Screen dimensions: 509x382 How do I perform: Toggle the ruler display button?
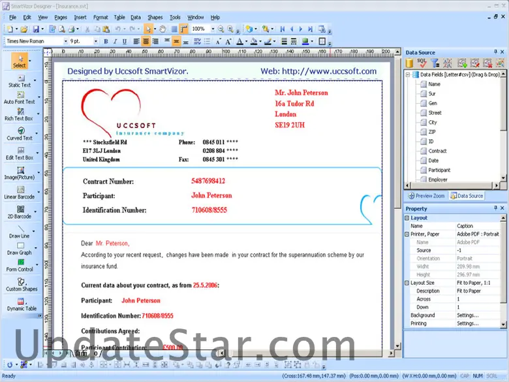click(x=184, y=29)
